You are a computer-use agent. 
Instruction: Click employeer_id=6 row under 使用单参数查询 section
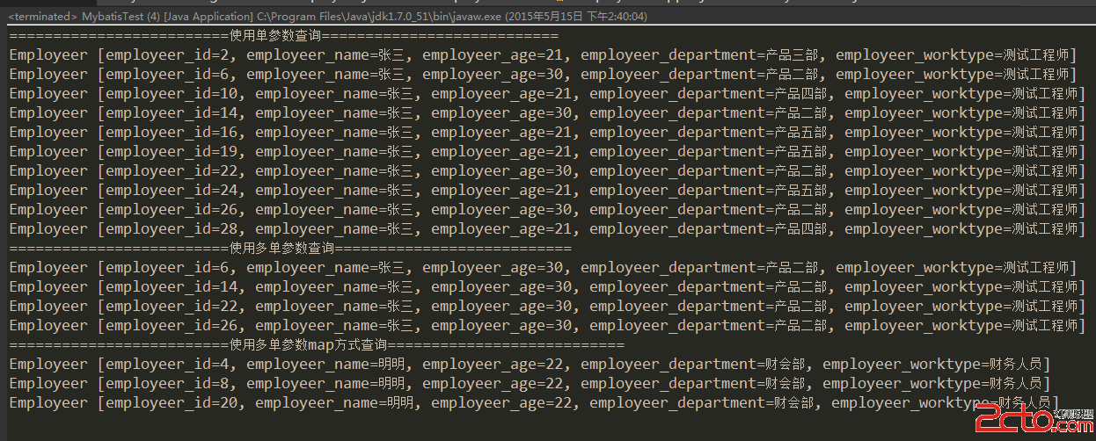coord(543,75)
